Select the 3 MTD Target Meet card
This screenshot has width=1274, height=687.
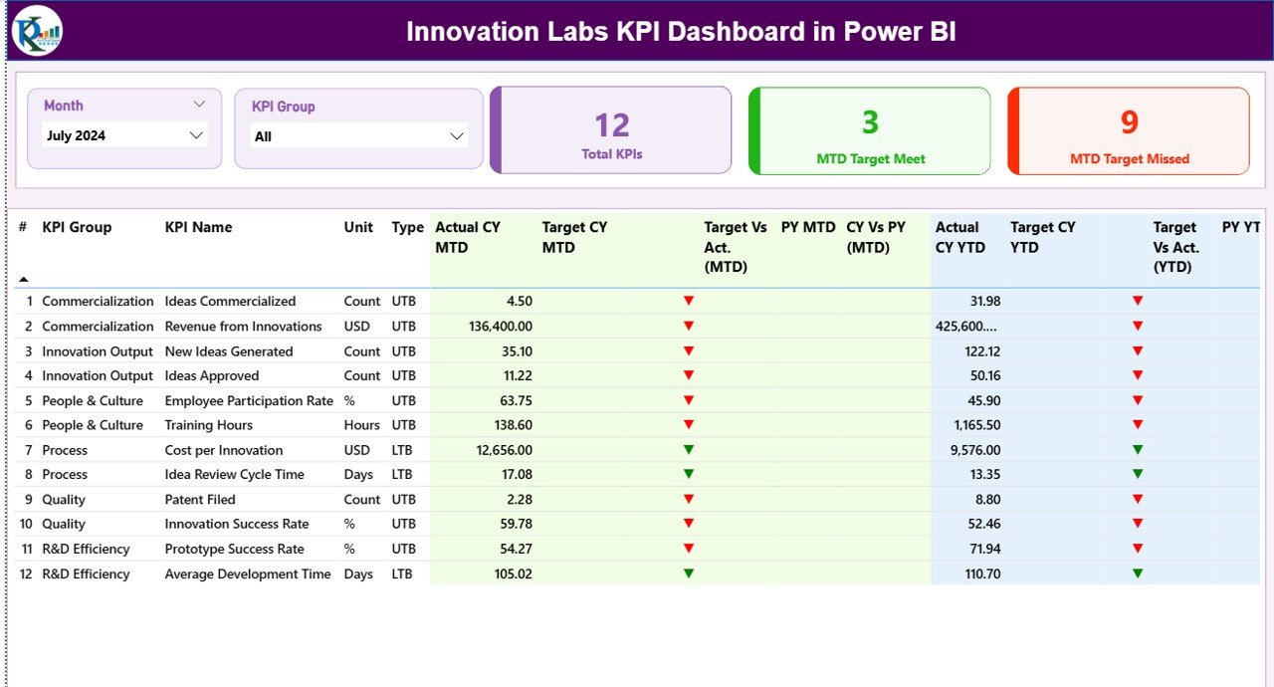(x=869, y=129)
